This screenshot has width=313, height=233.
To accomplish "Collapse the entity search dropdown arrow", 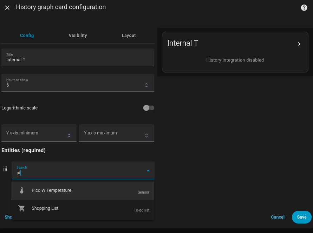I will pos(148,171).
